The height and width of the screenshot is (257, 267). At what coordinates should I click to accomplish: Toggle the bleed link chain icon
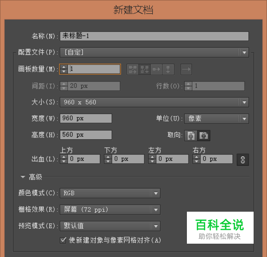(242, 160)
